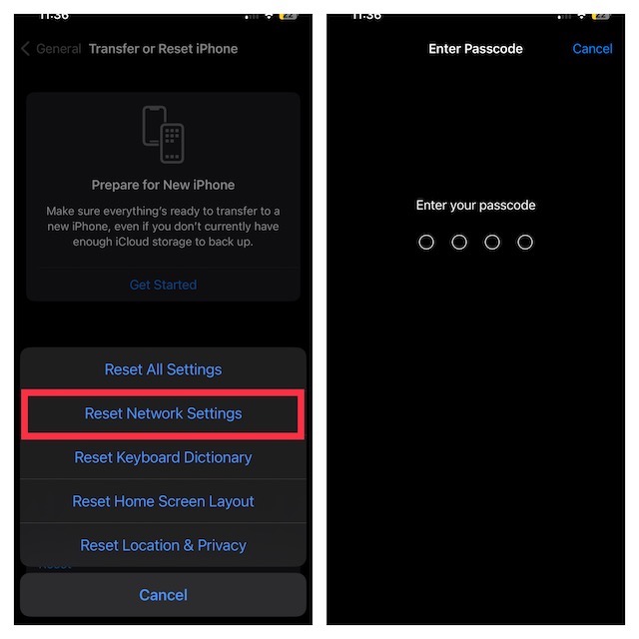Select Reset Network Settings option
This screenshot has width=639, height=639.
point(163,413)
